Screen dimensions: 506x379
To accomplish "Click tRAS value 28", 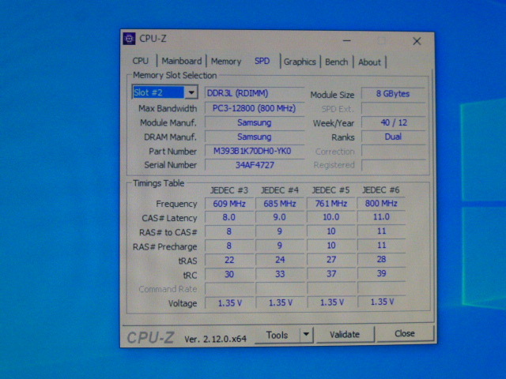I will [381, 260].
